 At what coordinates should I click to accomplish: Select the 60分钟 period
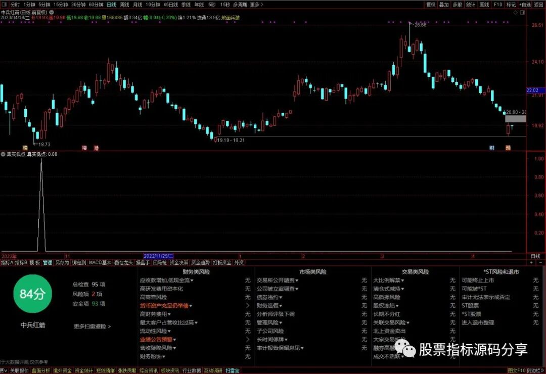pyautogui.click(x=96, y=5)
